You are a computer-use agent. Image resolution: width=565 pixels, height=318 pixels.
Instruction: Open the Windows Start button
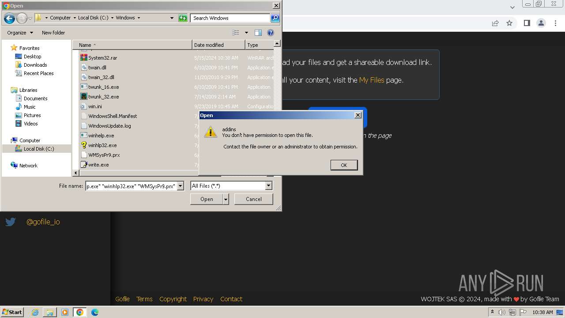tap(12, 312)
